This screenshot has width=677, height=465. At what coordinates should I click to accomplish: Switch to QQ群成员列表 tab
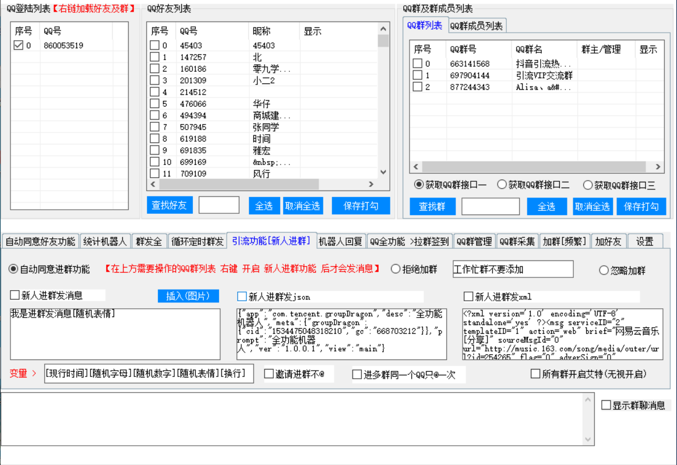click(x=476, y=26)
